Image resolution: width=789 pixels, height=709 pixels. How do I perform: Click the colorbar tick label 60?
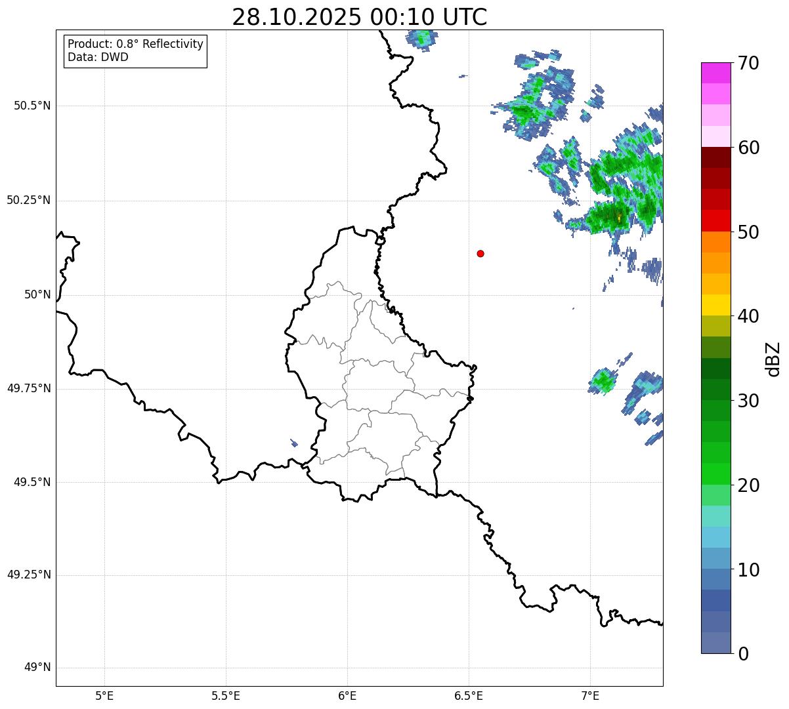pyautogui.click(x=748, y=148)
